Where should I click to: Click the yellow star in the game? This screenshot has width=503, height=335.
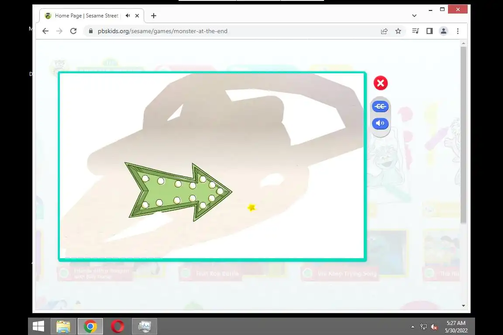251,208
